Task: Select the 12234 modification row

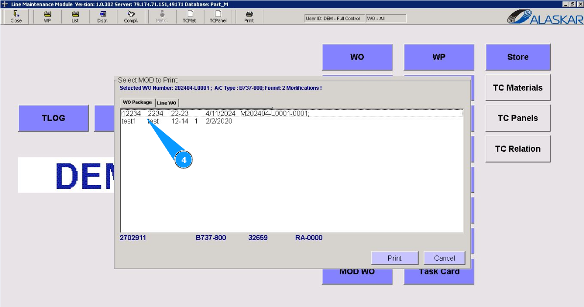Action: click(292, 113)
